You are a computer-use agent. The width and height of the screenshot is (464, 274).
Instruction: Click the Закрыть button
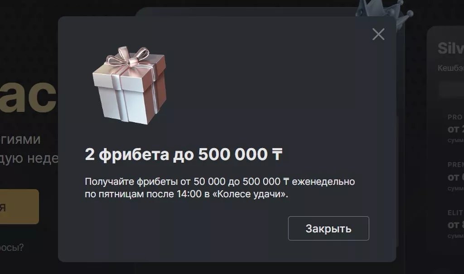coord(329,228)
